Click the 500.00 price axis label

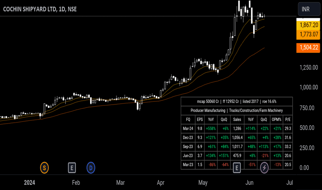point(307,128)
